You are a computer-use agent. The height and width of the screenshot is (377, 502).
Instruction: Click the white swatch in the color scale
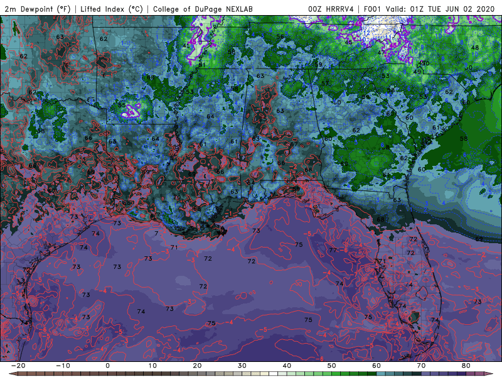273,373
